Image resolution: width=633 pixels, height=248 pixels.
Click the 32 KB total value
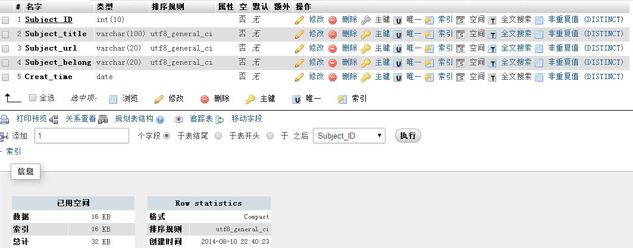(101, 242)
